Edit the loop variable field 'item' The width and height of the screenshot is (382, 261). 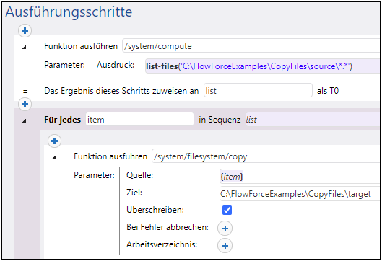click(139, 119)
